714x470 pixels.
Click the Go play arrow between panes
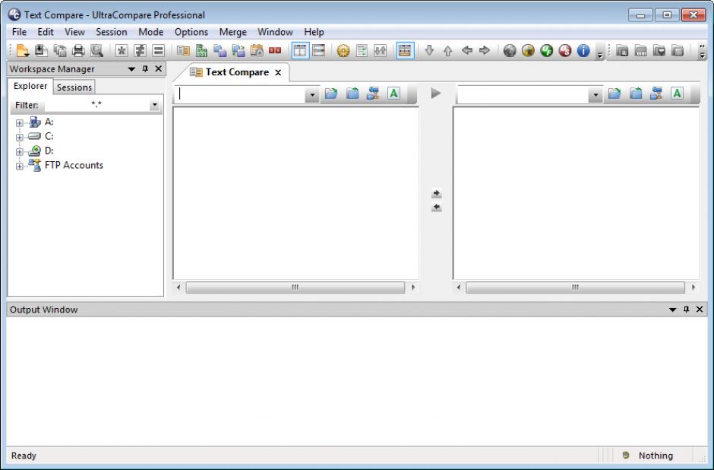[436, 94]
